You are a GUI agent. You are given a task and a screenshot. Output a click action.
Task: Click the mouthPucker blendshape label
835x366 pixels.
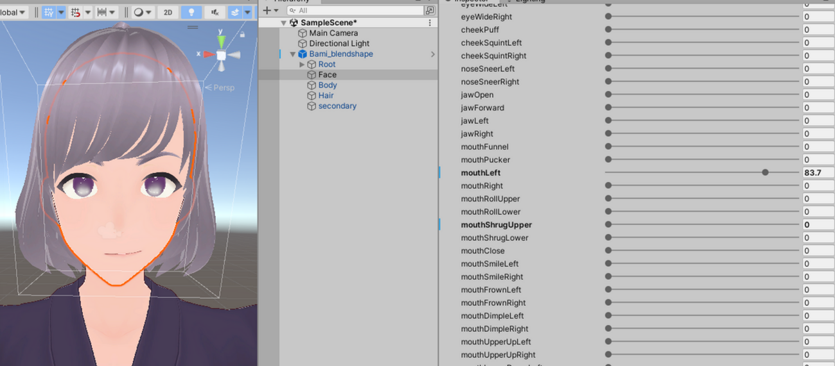(x=486, y=160)
